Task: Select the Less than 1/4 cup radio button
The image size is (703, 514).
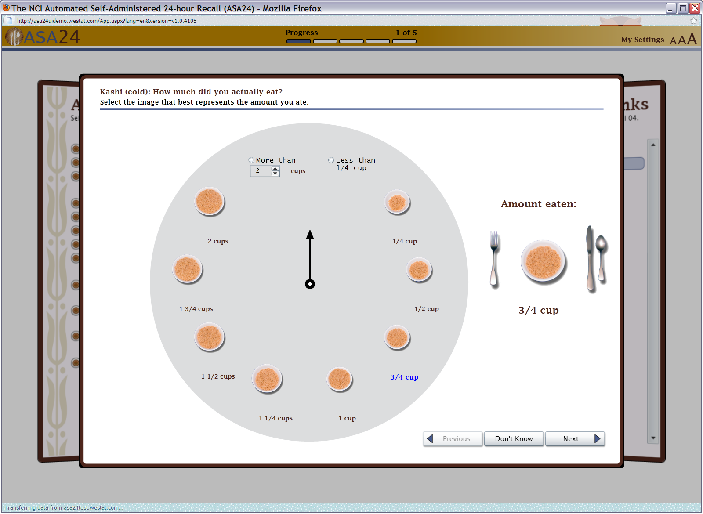Action: coord(331,160)
